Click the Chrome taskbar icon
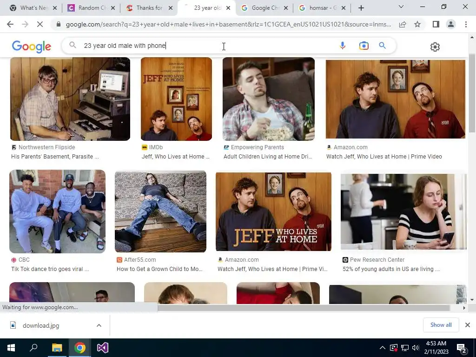Image resolution: width=476 pixels, height=357 pixels. tap(80, 348)
